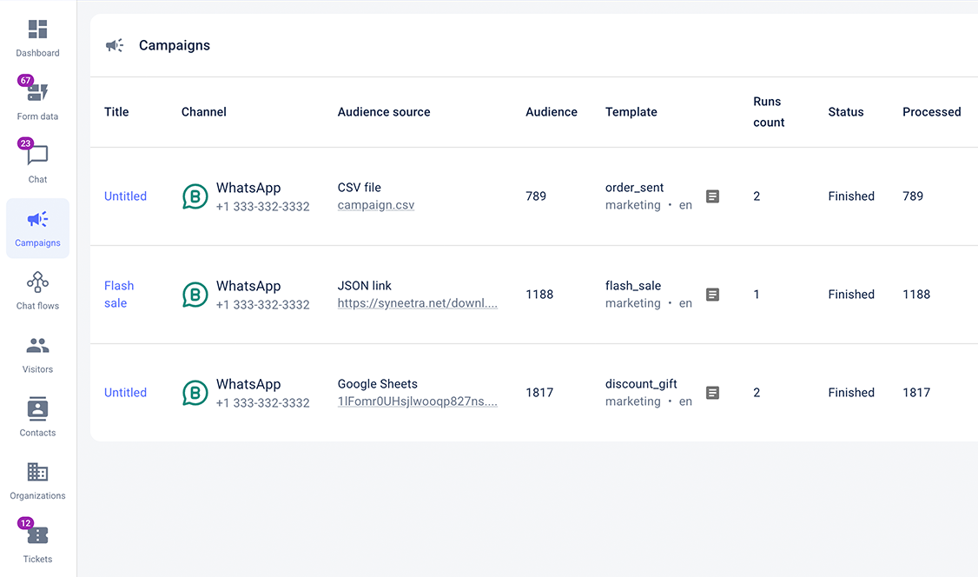Screen dimensions: 978x577
Task: Open the syneetra.net JSON link
Action: (417, 304)
